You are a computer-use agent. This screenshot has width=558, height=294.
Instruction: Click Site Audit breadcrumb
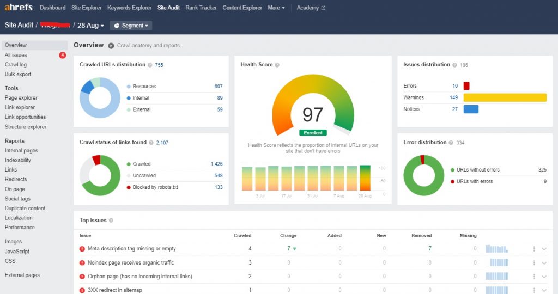tap(19, 25)
